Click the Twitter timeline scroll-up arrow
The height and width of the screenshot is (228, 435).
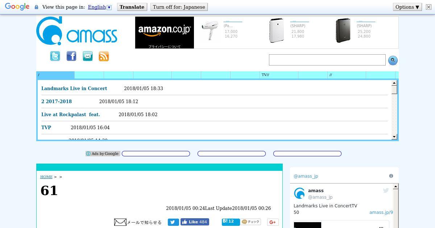point(395,186)
